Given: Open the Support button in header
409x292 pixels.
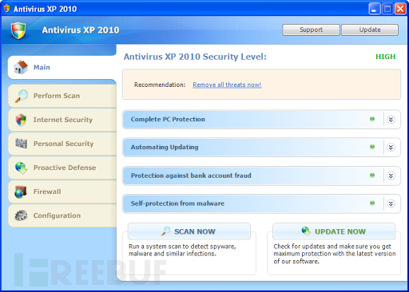Looking at the screenshot, I should (x=311, y=30).
